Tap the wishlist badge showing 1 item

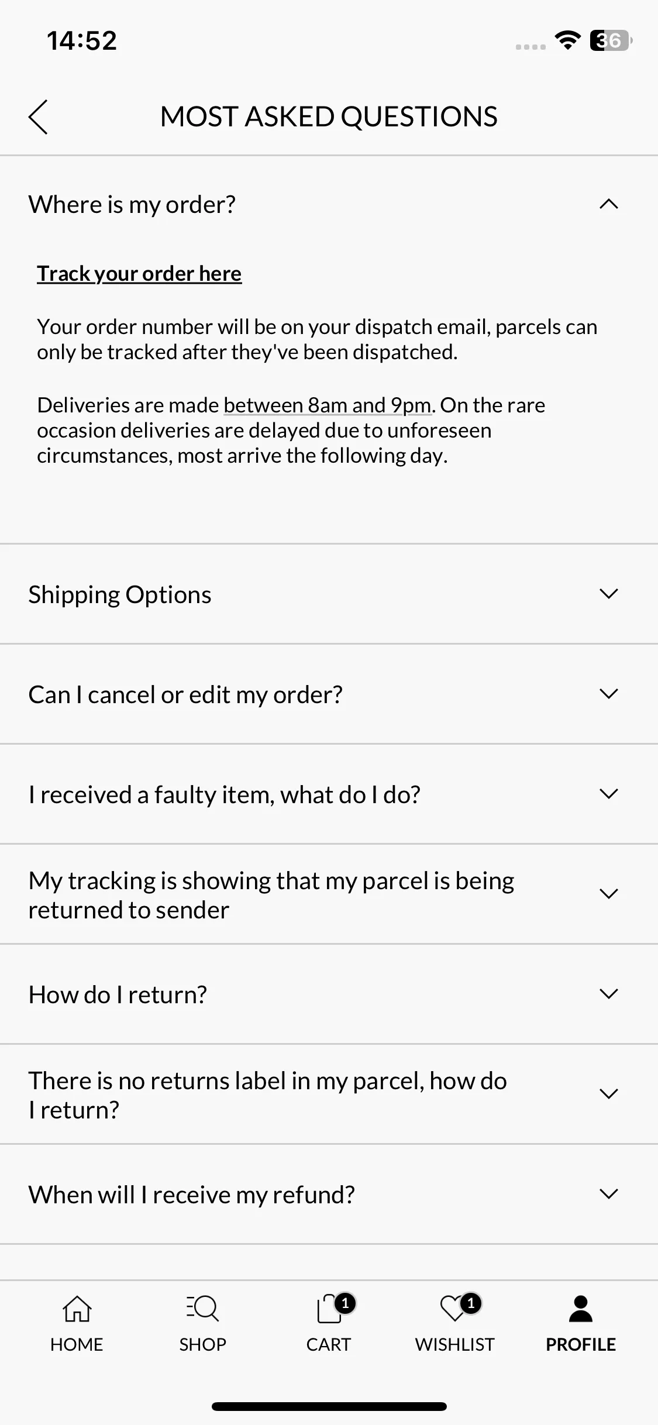coord(471,1303)
